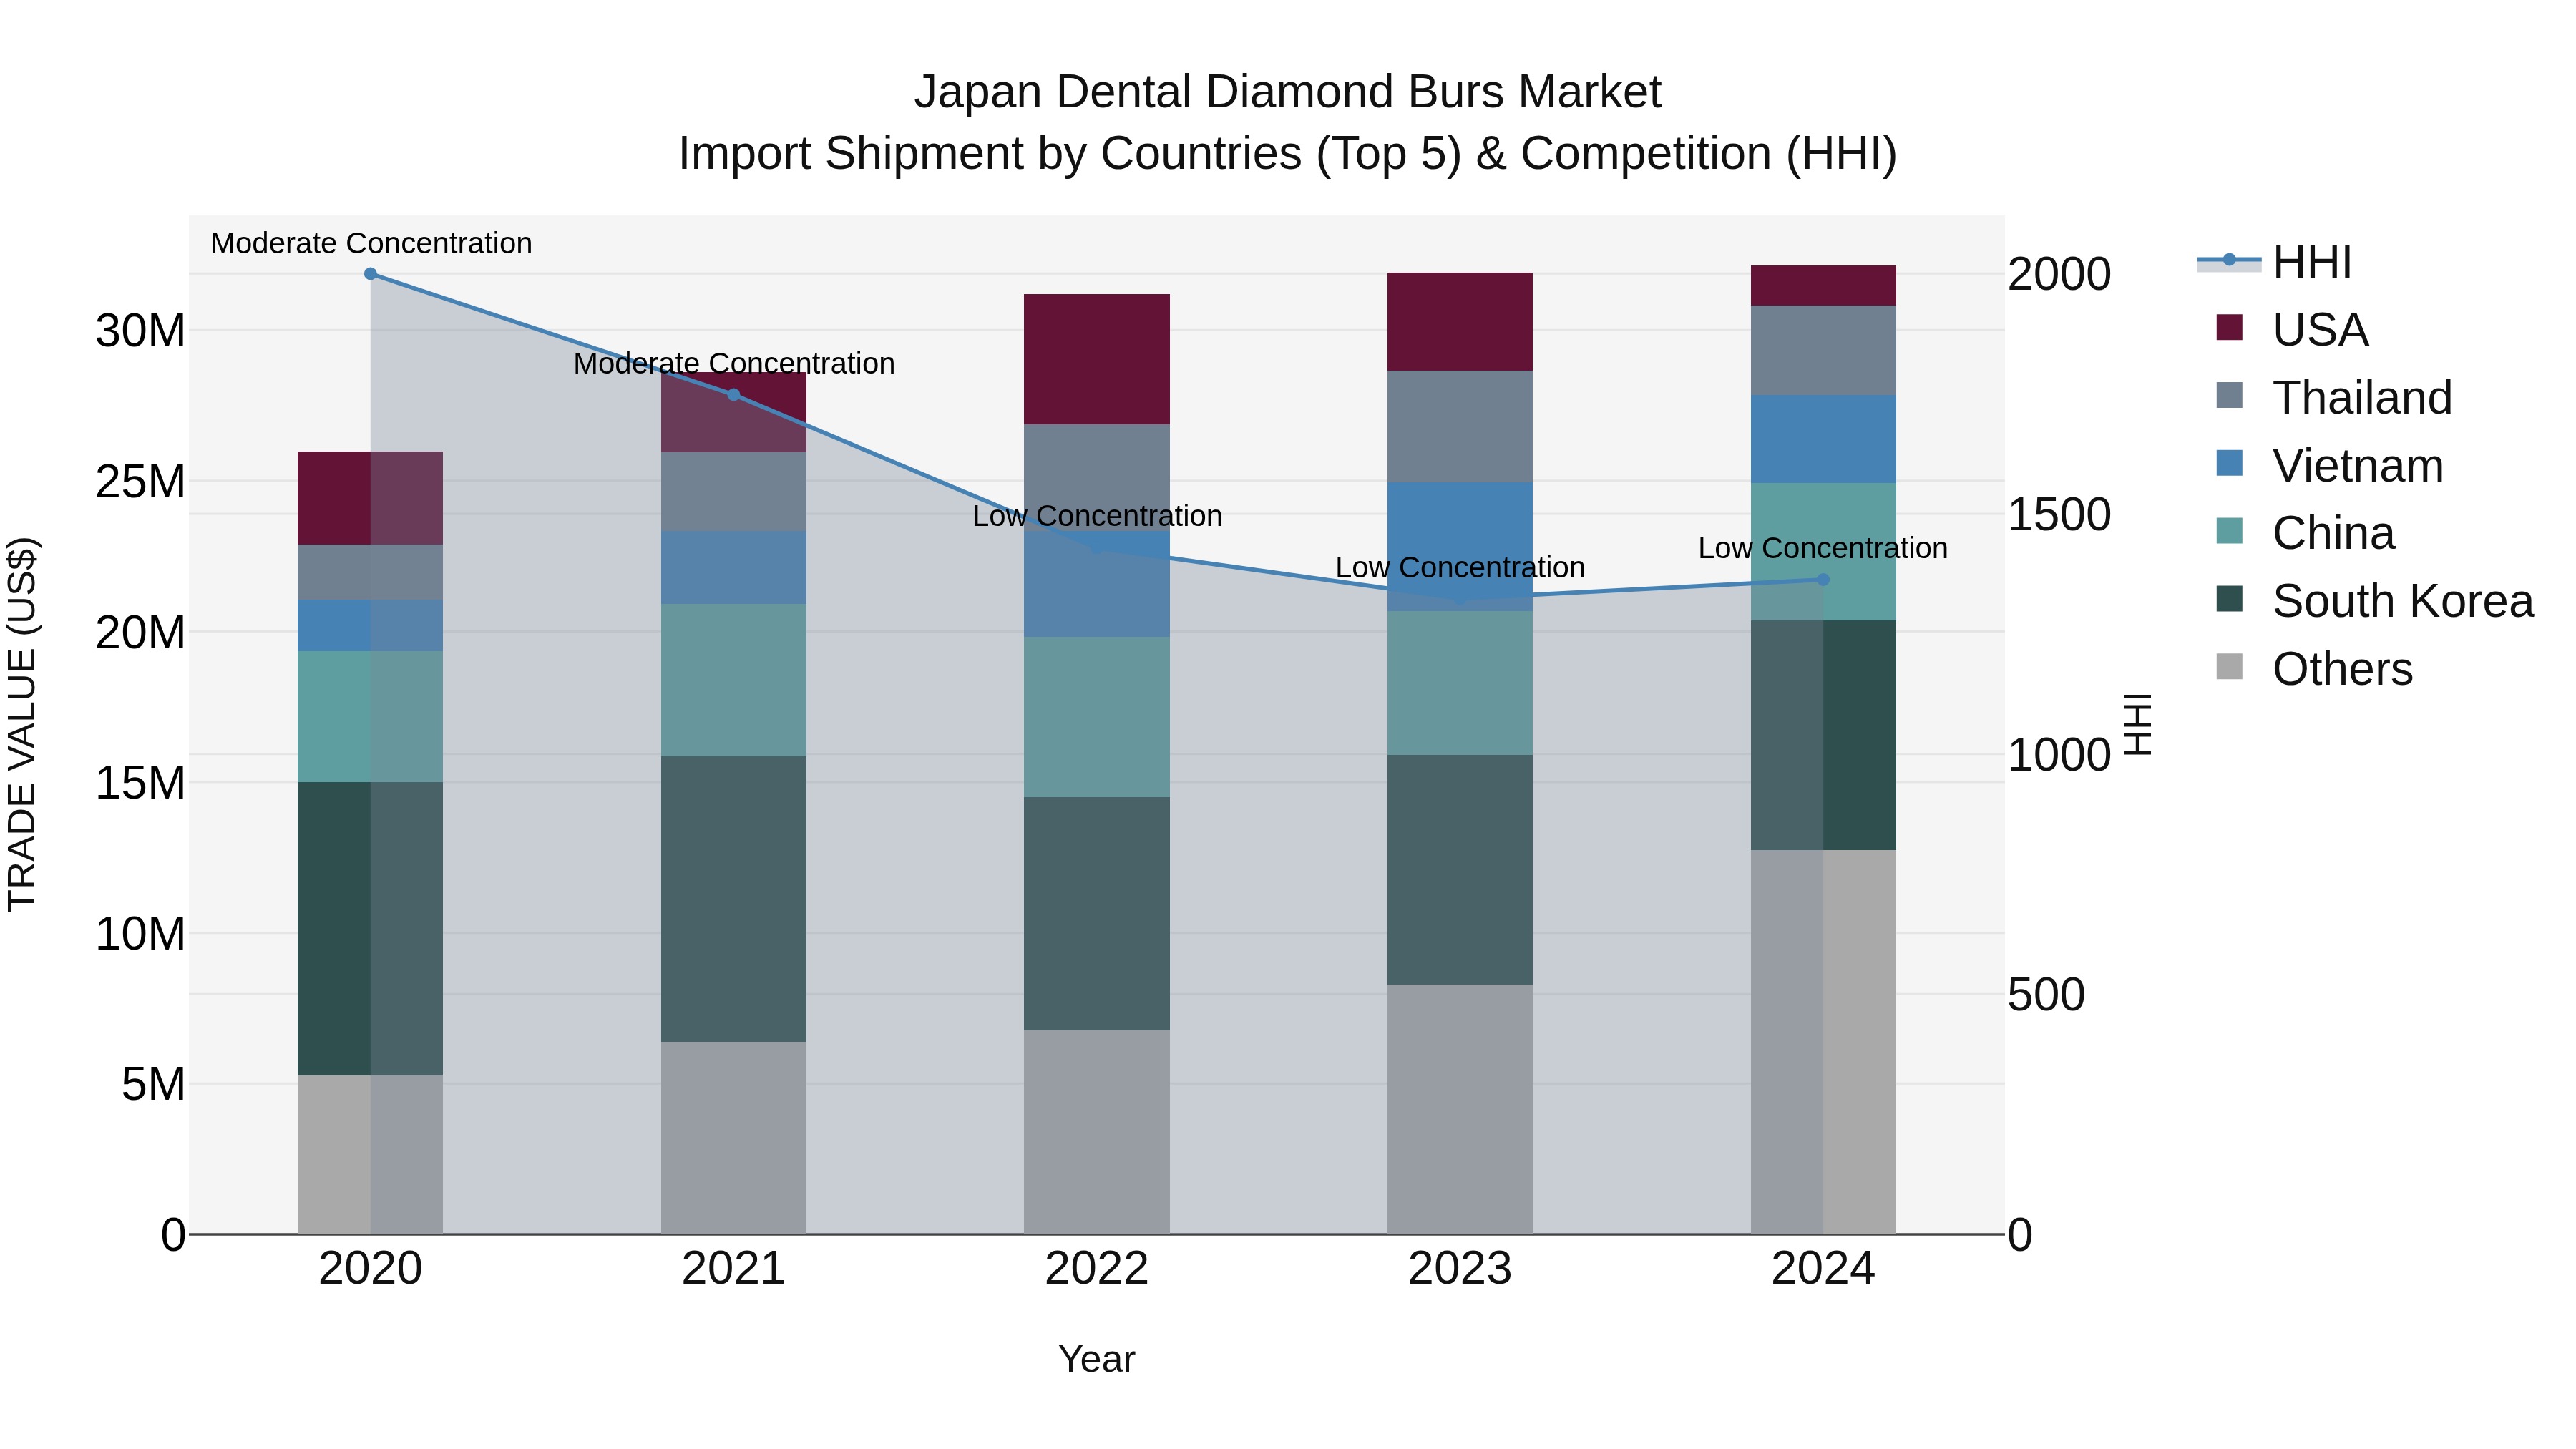Toggle the HHI legend entry
The width and height of the screenshot is (2576, 1449).
pyautogui.click(x=2274, y=262)
